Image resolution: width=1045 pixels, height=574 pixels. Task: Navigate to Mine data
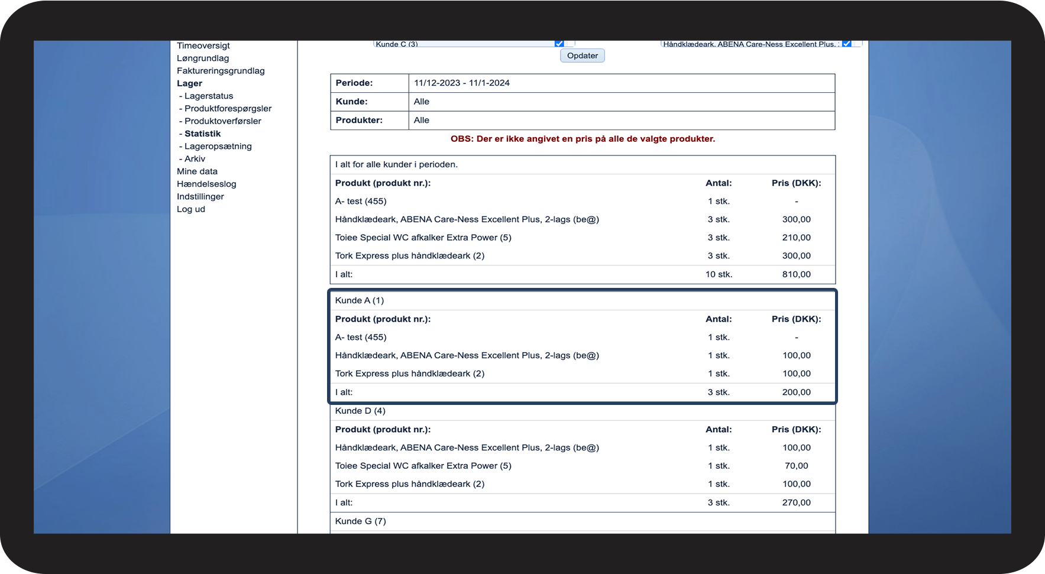[197, 171]
